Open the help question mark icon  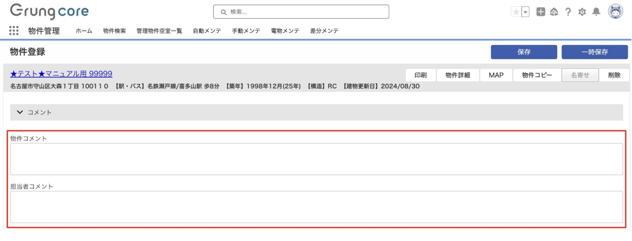tap(568, 12)
